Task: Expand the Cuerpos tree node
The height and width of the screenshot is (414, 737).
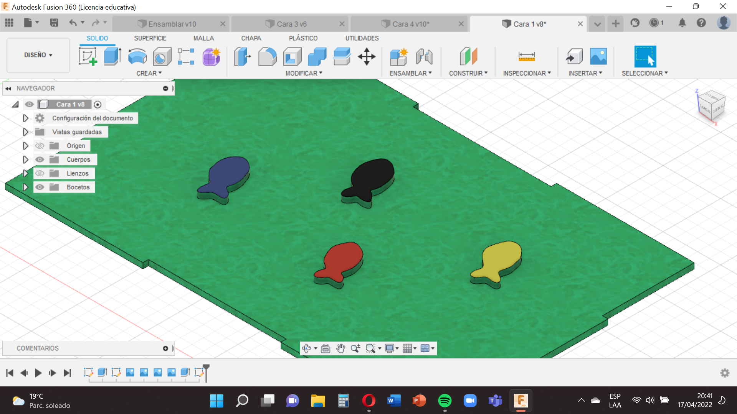Action: [25, 159]
